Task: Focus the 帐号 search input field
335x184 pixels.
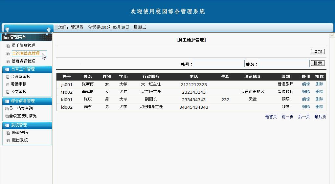Action: [219, 64]
